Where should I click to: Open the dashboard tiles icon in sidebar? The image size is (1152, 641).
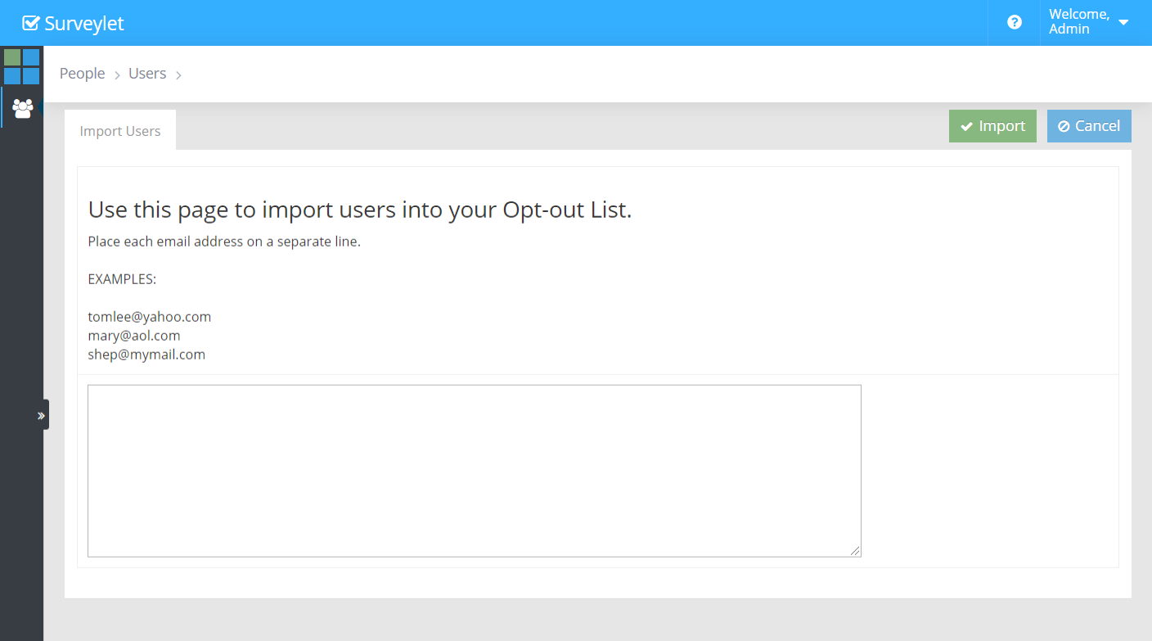(21, 66)
